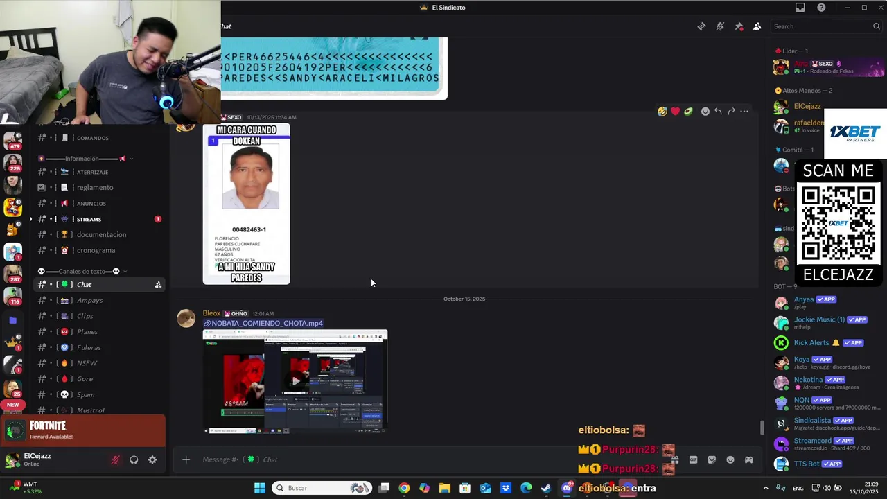Switch to the Ampays channel
Screen dimensions: 887x499
100,300
